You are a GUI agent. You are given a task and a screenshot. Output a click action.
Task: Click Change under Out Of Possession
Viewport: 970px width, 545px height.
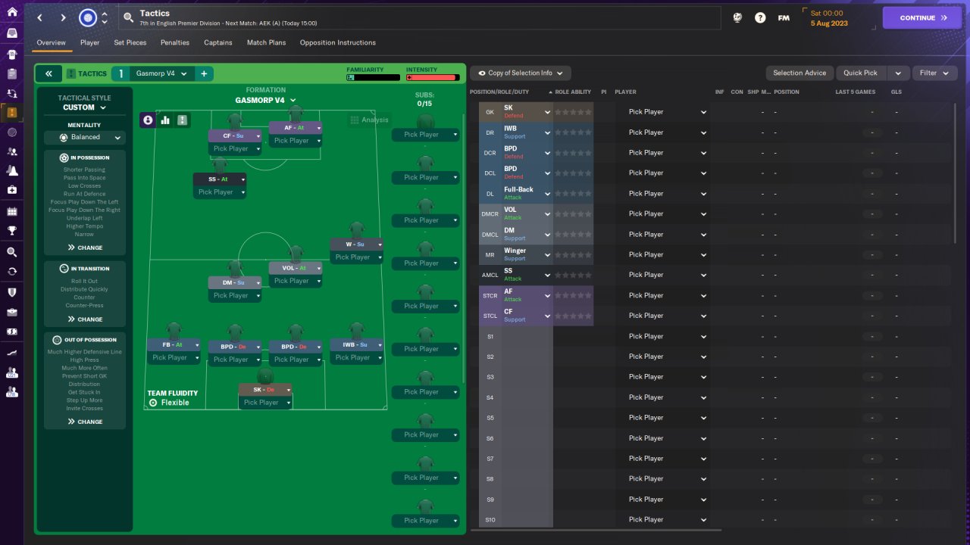pyautogui.click(x=85, y=422)
